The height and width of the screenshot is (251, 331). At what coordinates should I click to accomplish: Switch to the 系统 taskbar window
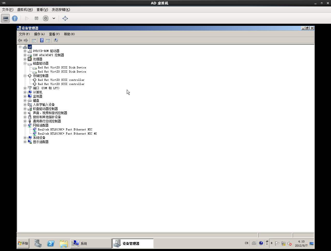[91, 243]
